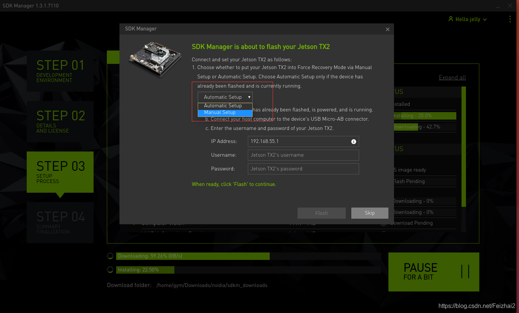Click the user profile icon

(451, 19)
